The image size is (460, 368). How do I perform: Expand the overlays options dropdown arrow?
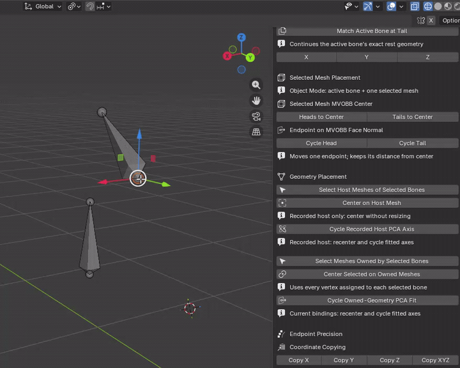tap(401, 6)
